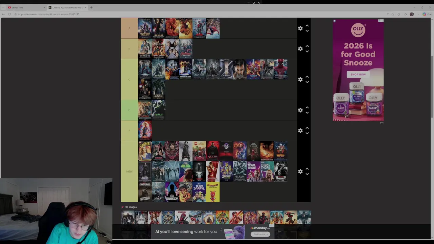Open settings gear for tier F
This screenshot has width=434, height=244.
pyautogui.click(x=300, y=130)
